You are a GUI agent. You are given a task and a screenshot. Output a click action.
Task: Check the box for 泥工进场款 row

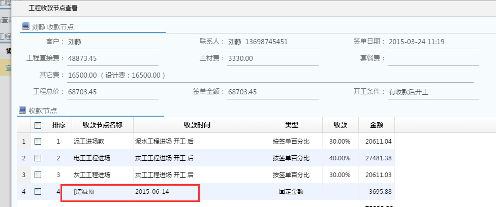coord(38,142)
